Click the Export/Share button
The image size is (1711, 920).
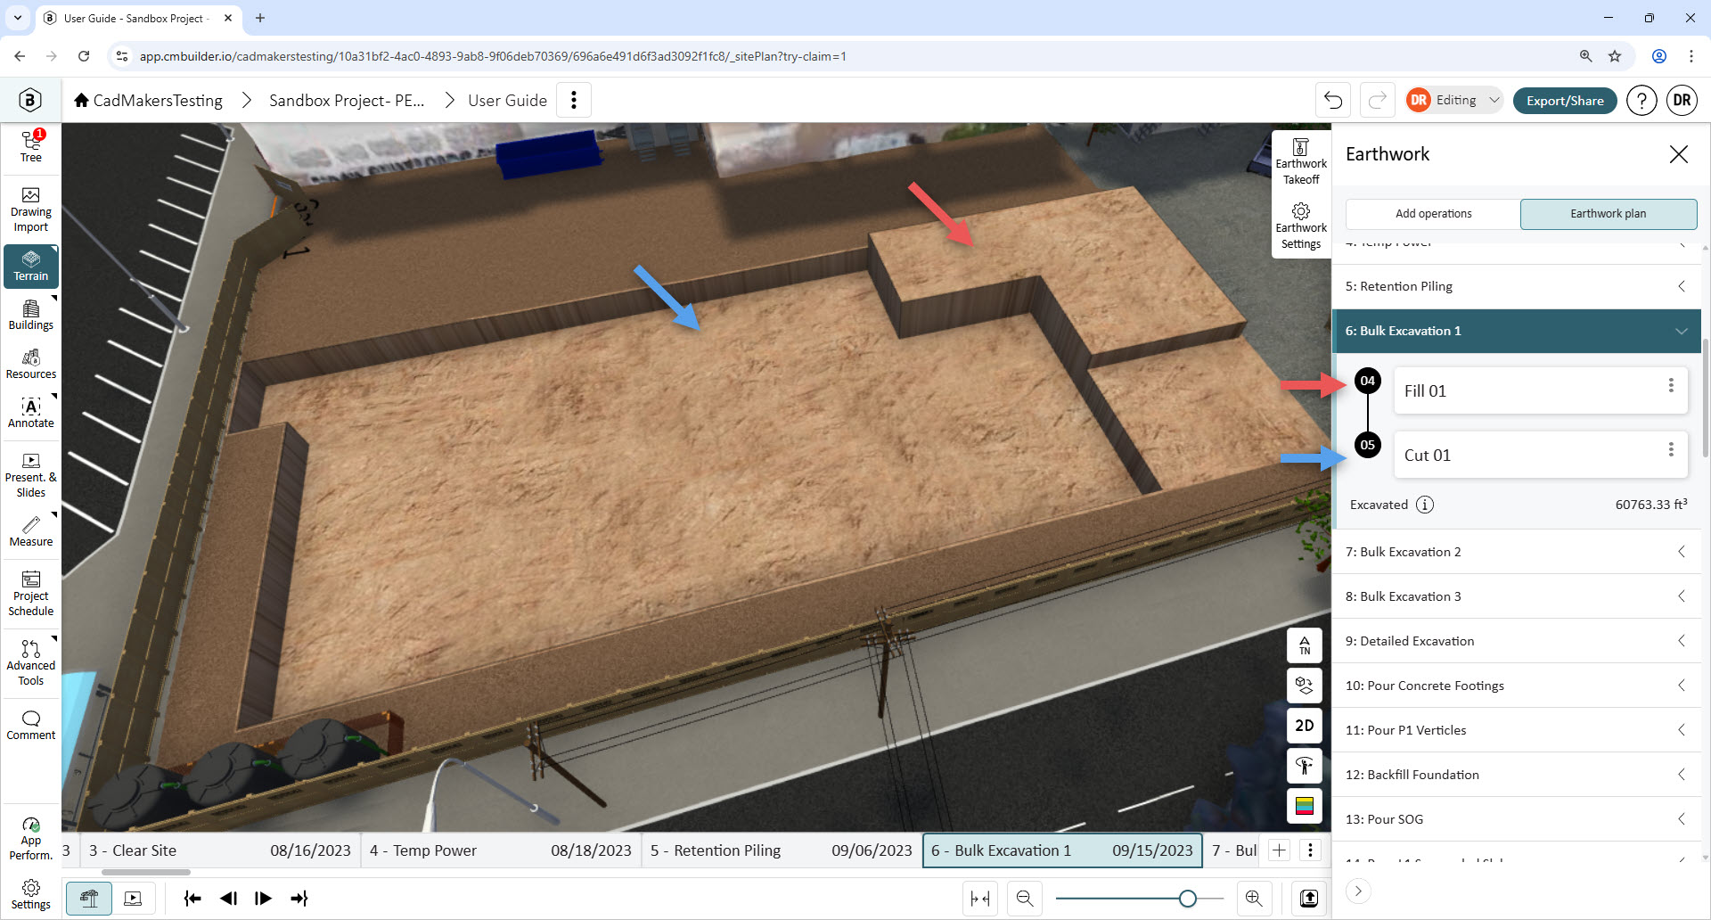1565,101
